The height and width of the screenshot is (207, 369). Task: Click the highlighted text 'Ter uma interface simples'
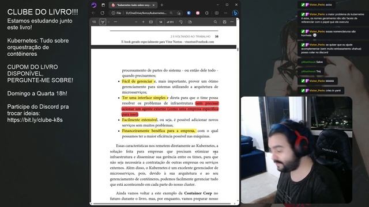tap(144, 98)
